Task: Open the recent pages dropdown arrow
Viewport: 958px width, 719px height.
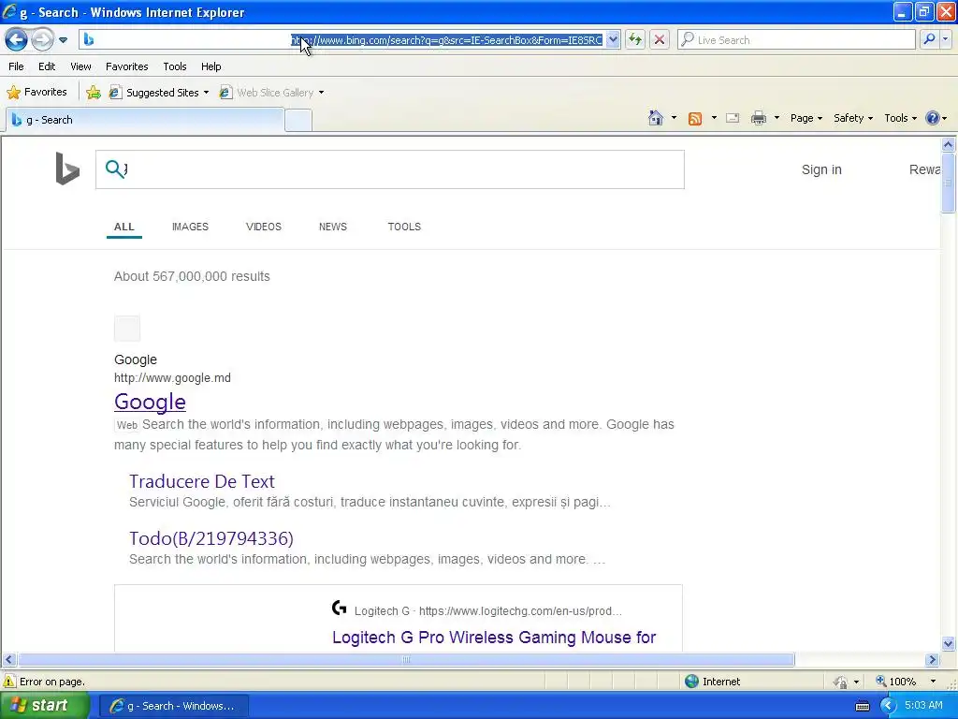Action: point(63,40)
